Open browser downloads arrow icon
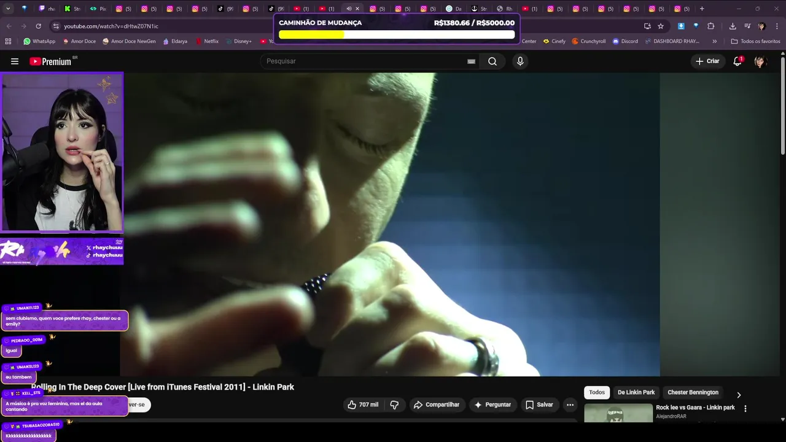Image resolution: width=786 pixels, height=442 pixels. click(x=733, y=26)
